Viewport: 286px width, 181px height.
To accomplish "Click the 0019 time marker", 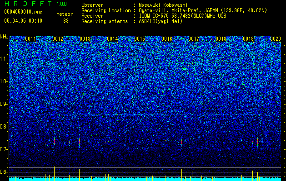I will (x=248, y=39).
